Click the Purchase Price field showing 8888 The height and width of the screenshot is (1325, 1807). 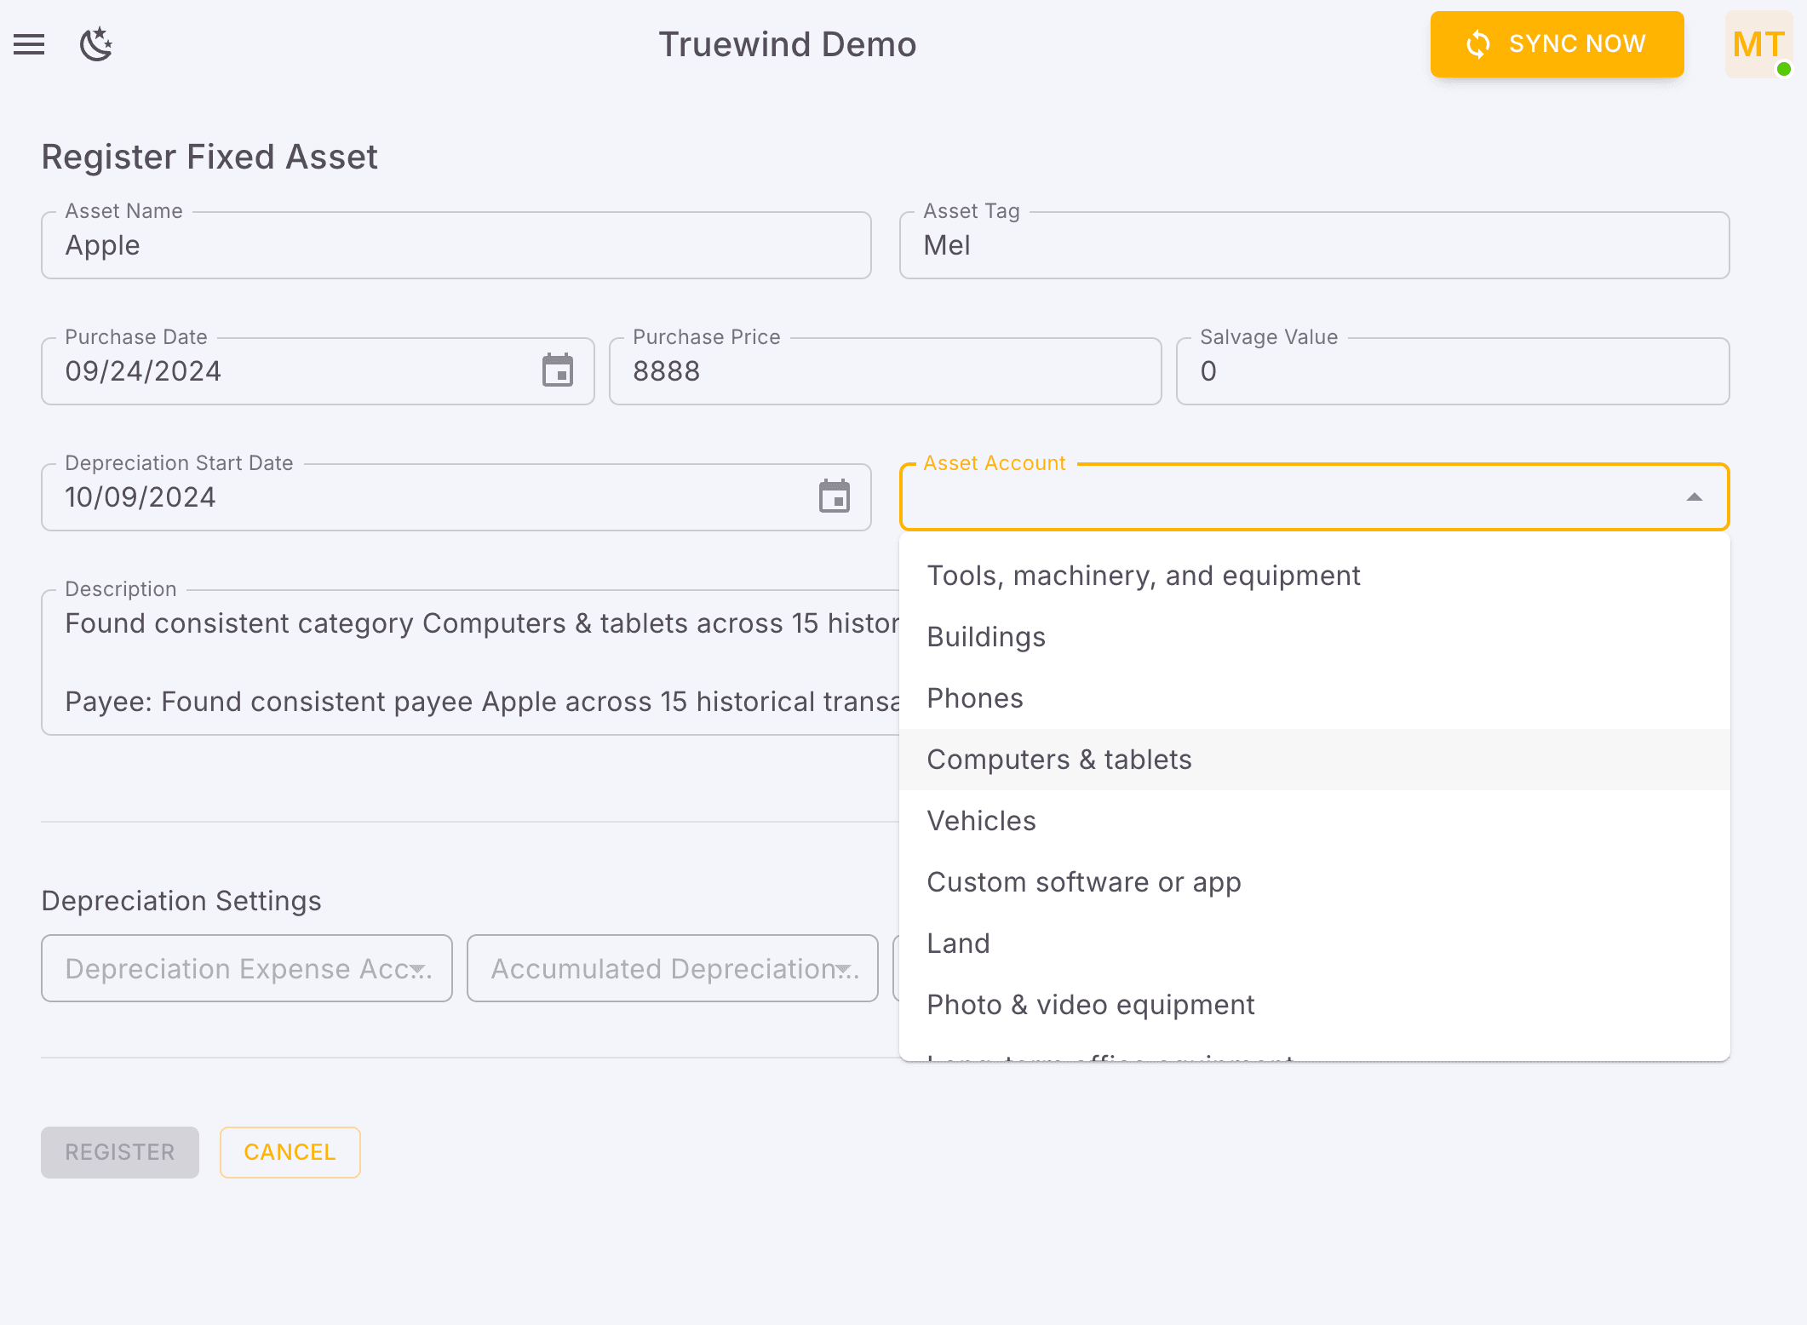[x=884, y=370]
